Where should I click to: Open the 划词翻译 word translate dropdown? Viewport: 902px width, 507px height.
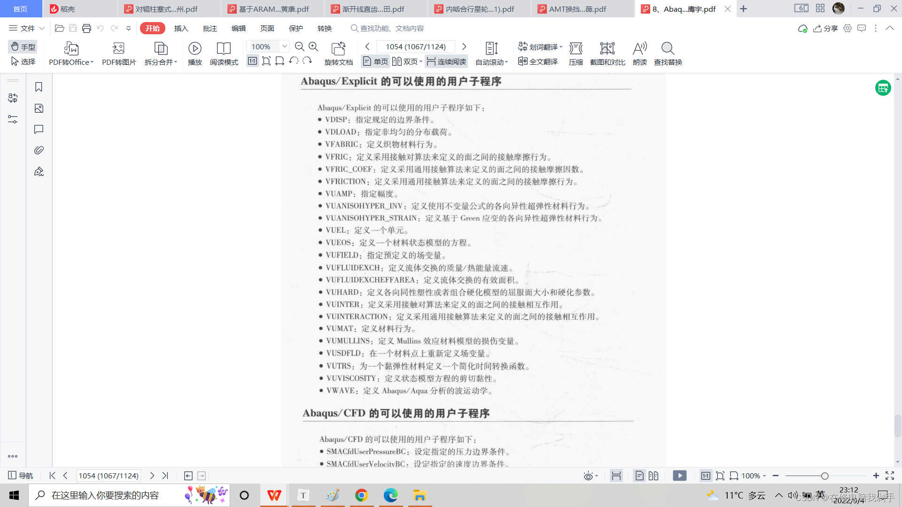[540, 46]
